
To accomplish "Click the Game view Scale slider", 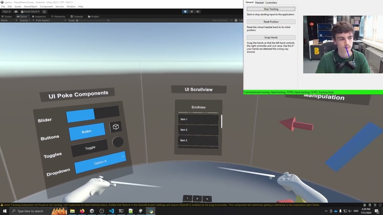I will coord(91,20).
